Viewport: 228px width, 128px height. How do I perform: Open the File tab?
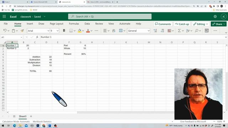(x=6, y=24)
